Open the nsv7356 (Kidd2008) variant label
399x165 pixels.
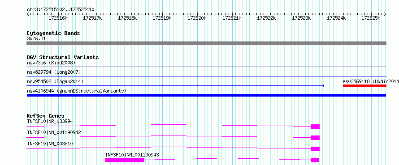[x=51, y=63]
